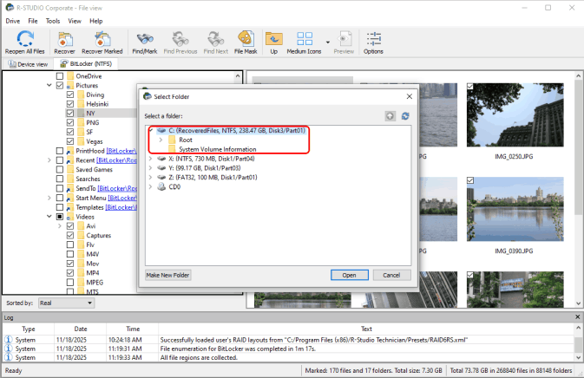584x378 pixels.
Task: Toggle the Diving folder checkbox
Action: 70,94
